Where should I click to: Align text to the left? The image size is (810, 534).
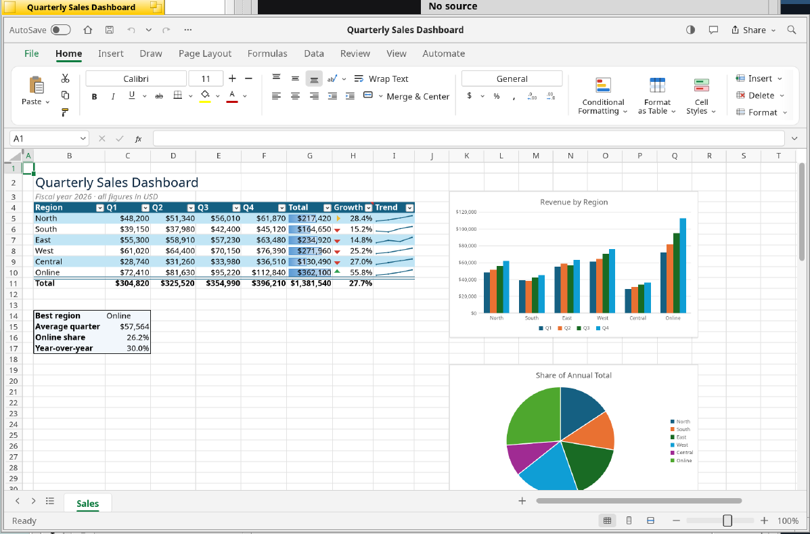pos(276,96)
